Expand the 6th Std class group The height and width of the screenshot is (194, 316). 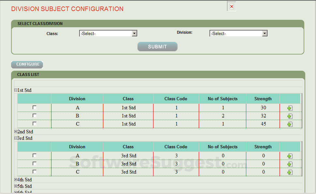click(15, 192)
